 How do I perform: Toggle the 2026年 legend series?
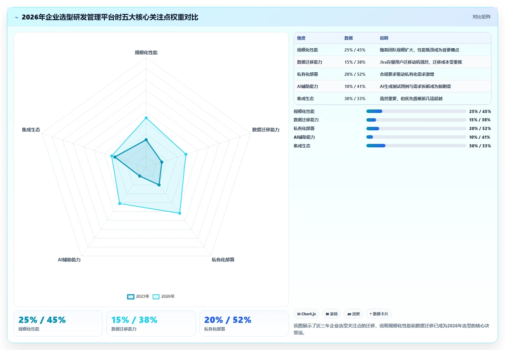tap(164, 296)
